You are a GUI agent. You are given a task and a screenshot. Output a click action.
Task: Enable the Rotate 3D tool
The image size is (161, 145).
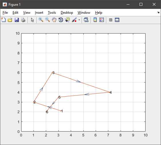pos(61,20)
